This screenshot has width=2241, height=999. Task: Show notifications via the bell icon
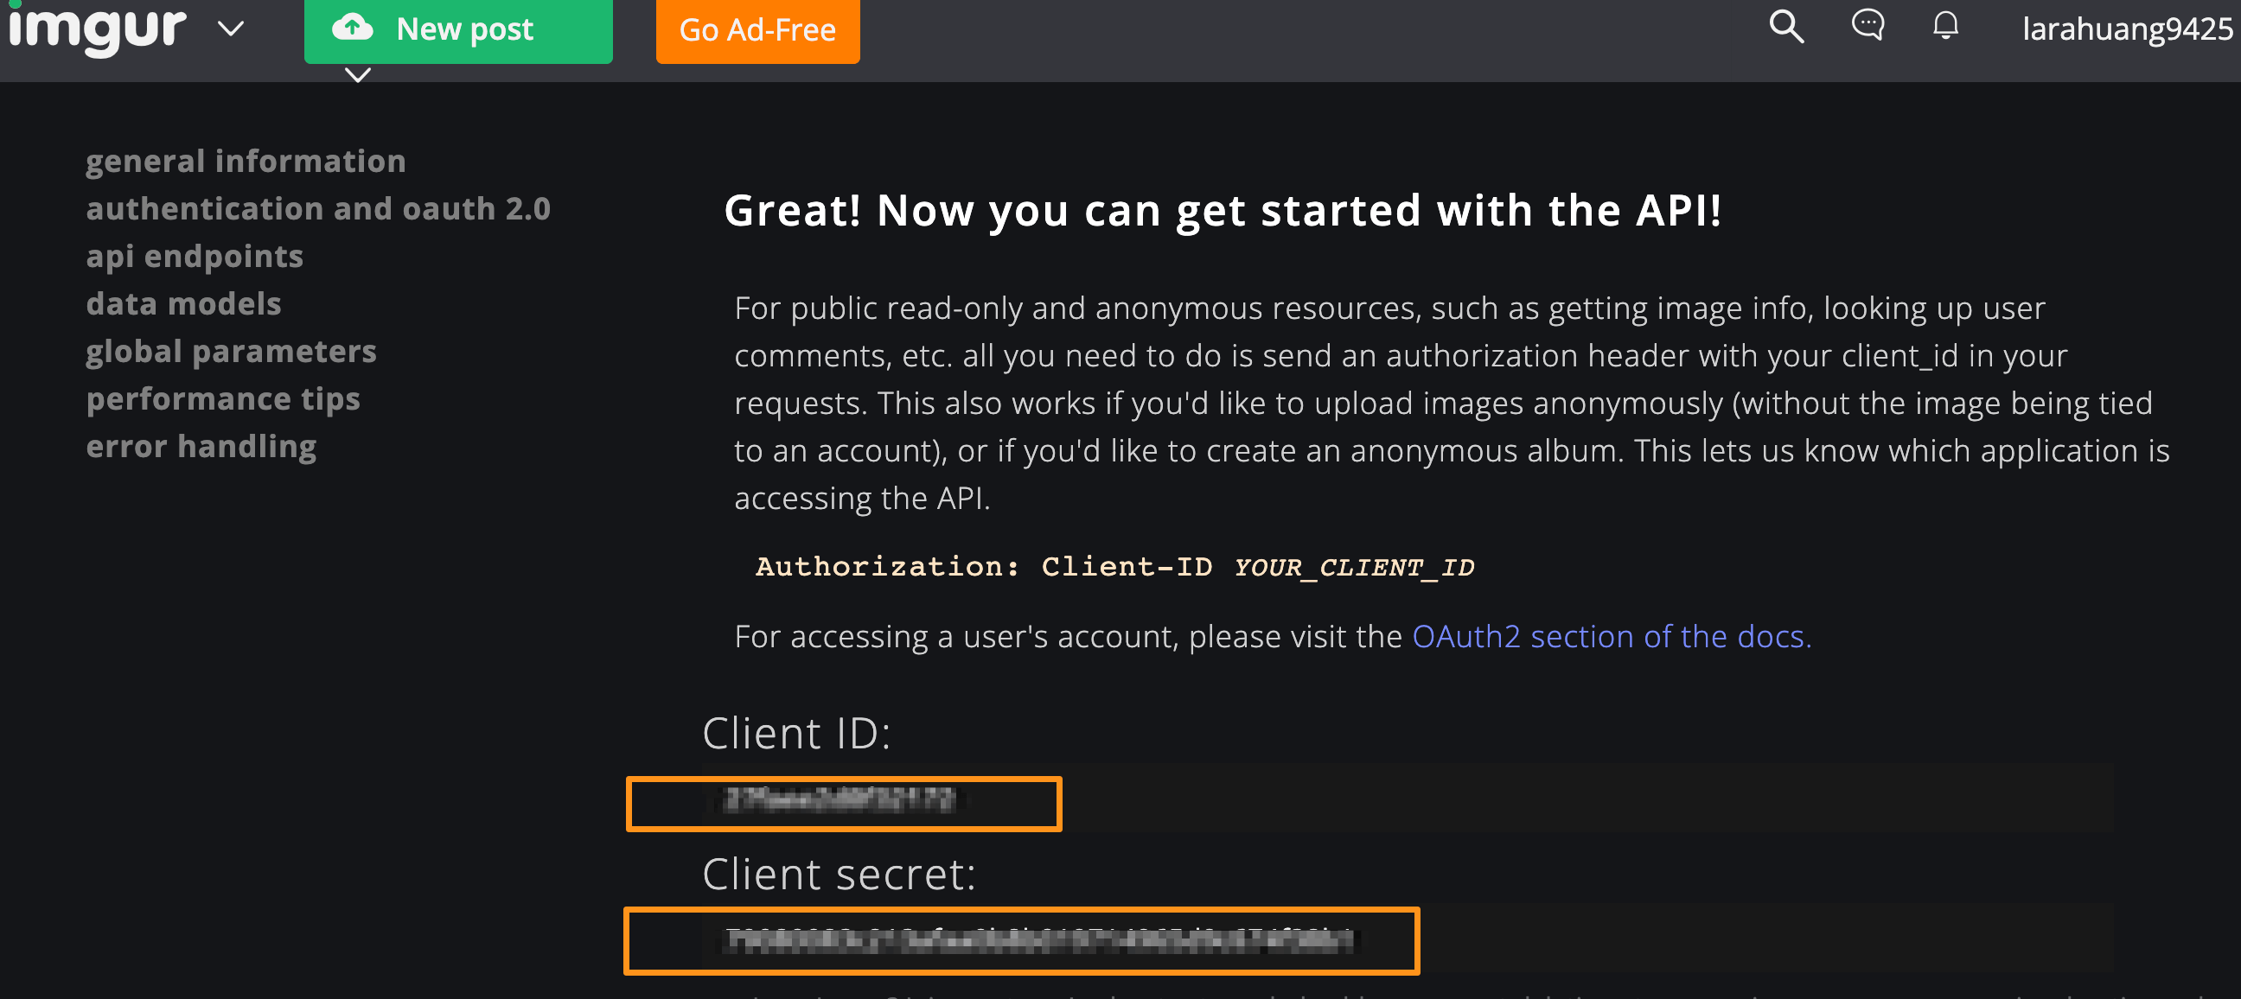[1945, 26]
